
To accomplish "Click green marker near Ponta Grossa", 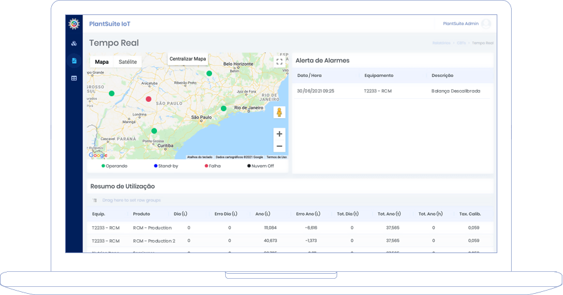I will click(x=154, y=131).
